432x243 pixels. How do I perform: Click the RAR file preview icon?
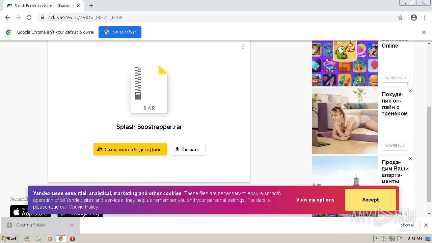tap(149, 89)
